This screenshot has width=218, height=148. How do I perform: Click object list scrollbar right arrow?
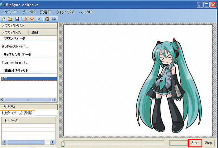pos(54,100)
